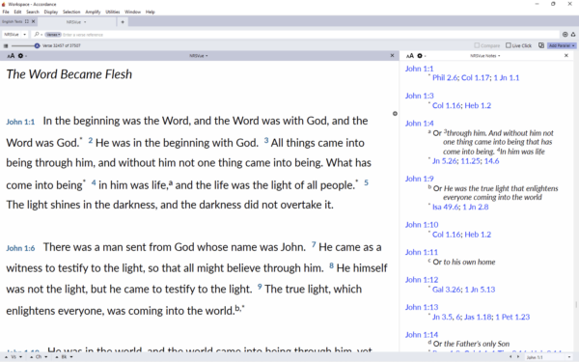Viewport: 579px width, 362px height.
Task: Open the 1 Jn 1.1 cross-reference link
Action: coord(507,77)
